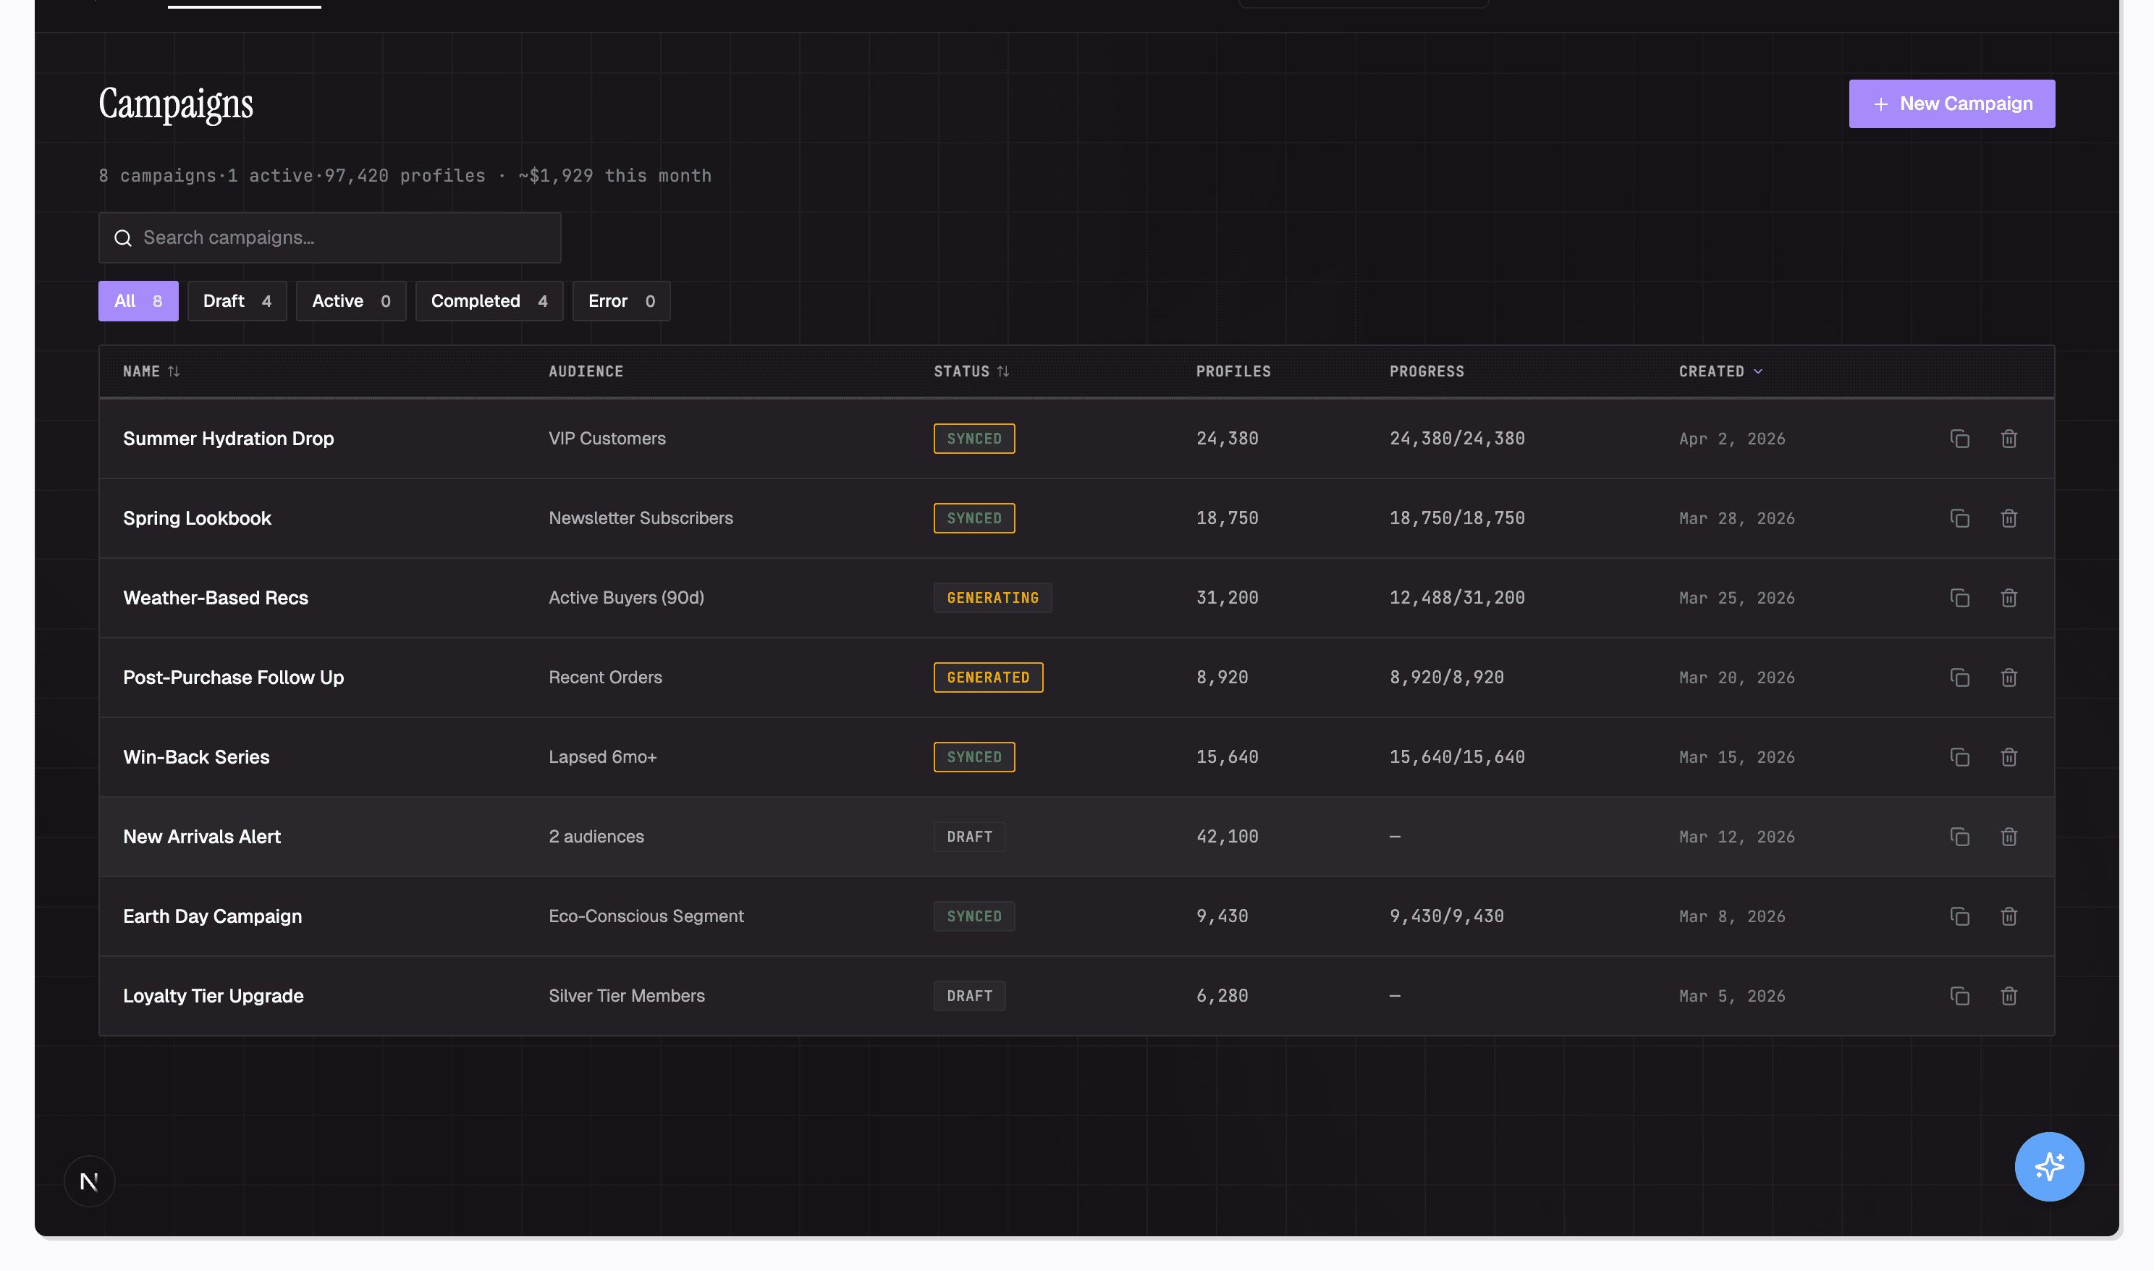Screen dimensions: 2154x1271
Task: Duplicate the Earth Day Campaign
Action: point(1961,916)
